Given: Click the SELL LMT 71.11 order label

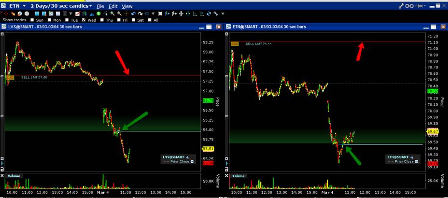Looking at the screenshot, I should 258,43.
